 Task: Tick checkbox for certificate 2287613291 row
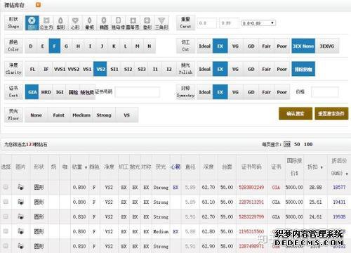click(6, 202)
